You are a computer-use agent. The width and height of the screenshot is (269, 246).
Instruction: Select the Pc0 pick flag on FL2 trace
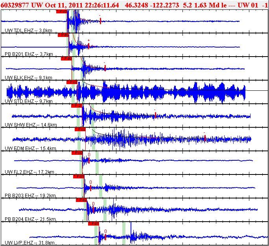(x=77, y=153)
